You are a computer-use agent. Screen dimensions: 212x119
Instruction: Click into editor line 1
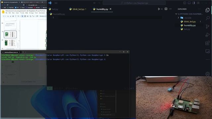click(x=110, y=18)
